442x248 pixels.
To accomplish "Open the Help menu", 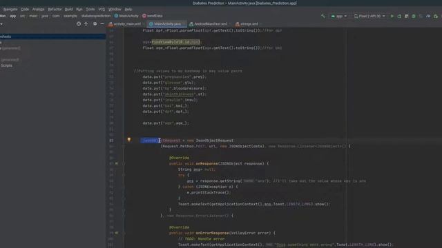I will pyautogui.click(x=128, y=9).
